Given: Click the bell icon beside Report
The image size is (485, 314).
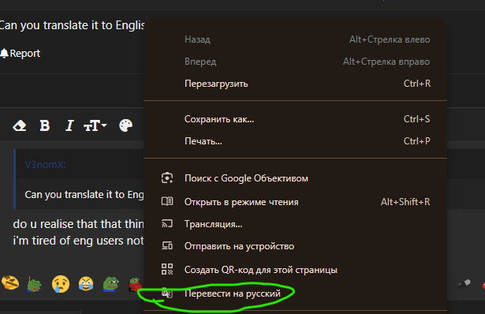Looking at the screenshot, I should coord(4,53).
